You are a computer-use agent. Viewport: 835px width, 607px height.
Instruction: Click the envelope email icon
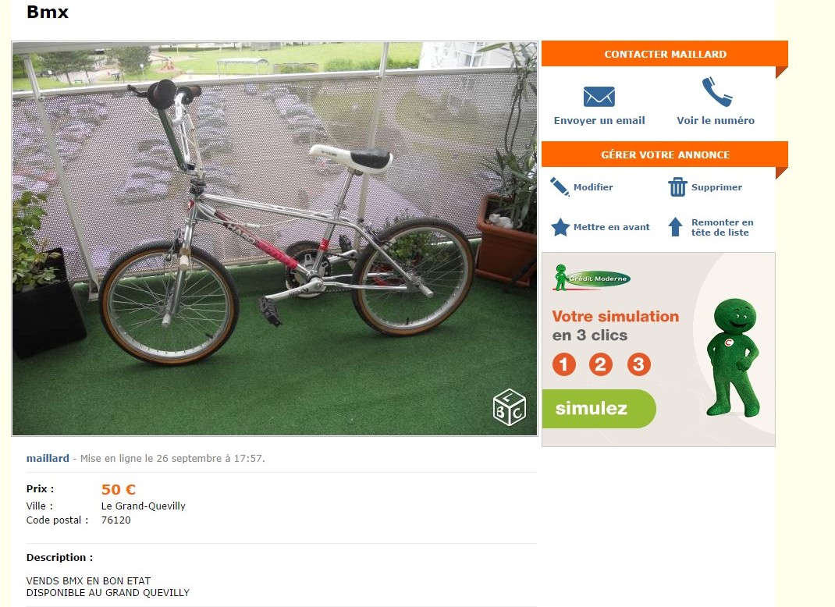coord(599,97)
